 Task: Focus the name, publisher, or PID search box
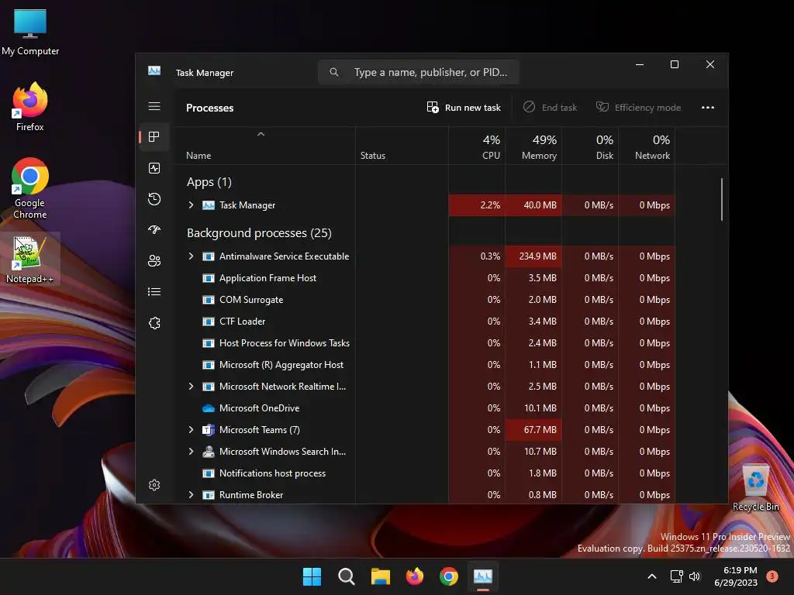[419, 72]
